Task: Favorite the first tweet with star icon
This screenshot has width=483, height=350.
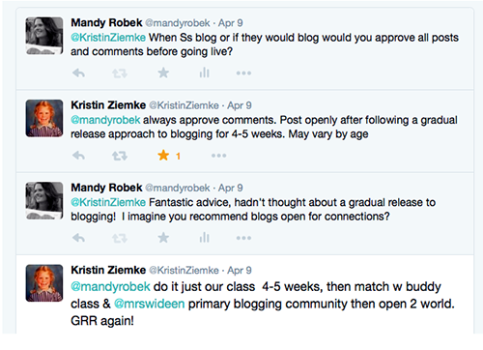Action: [x=163, y=73]
